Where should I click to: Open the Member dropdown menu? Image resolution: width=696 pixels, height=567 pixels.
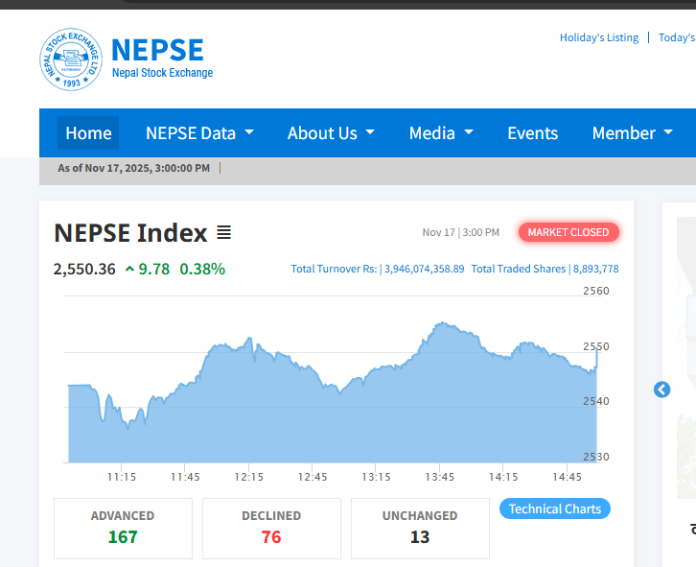click(x=633, y=133)
